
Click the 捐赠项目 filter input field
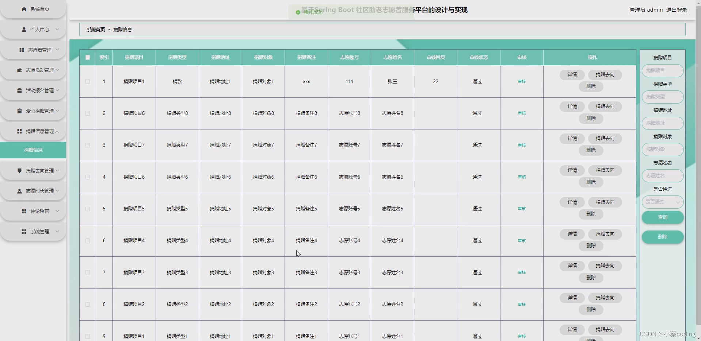point(663,70)
